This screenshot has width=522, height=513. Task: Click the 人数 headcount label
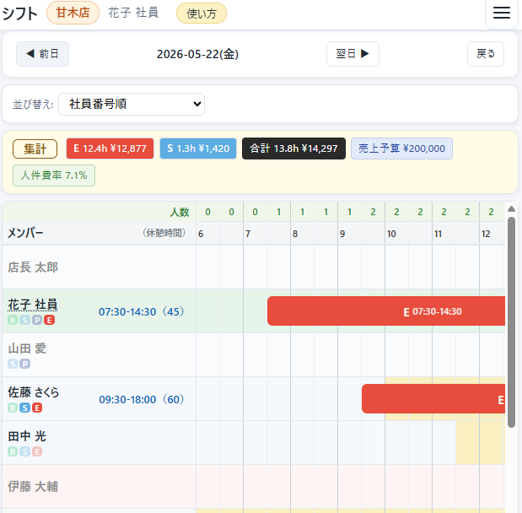pyautogui.click(x=180, y=212)
